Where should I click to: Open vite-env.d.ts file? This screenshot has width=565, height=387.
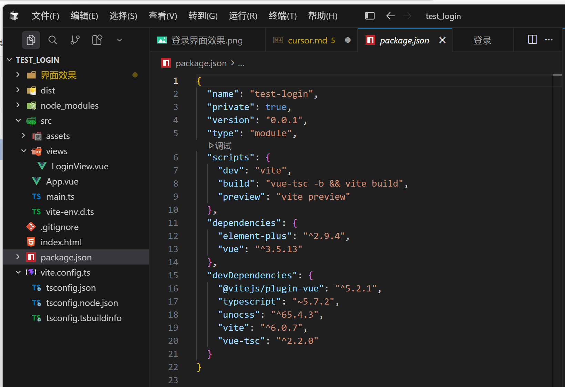pos(70,212)
